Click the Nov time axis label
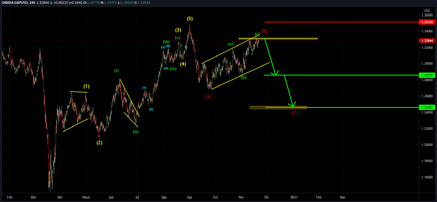 point(241,197)
